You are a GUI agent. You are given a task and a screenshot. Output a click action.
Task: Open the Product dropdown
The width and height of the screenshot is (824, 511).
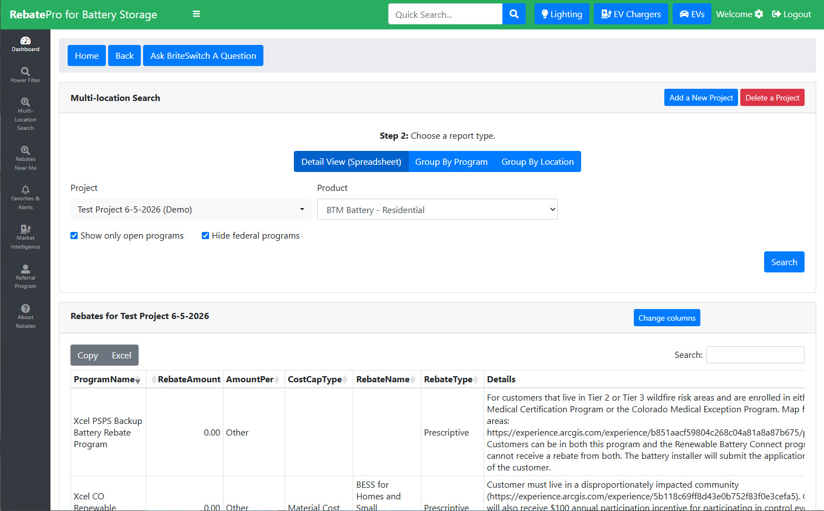click(x=438, y=210)
